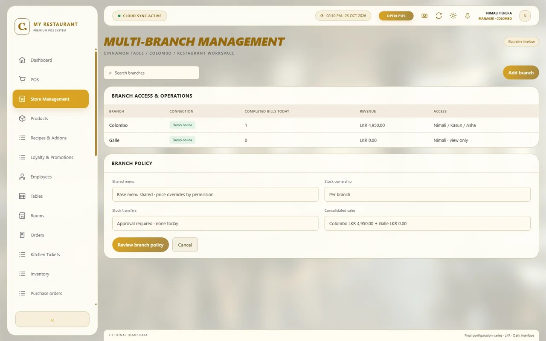Select the Colombo branch row name
This screenshot has width=546, height=341.
click(x=118, y=125)
